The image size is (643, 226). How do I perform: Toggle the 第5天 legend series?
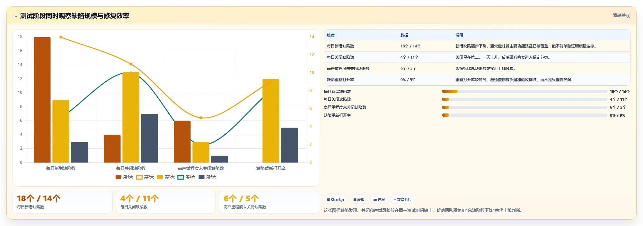[x=207, y=177]
